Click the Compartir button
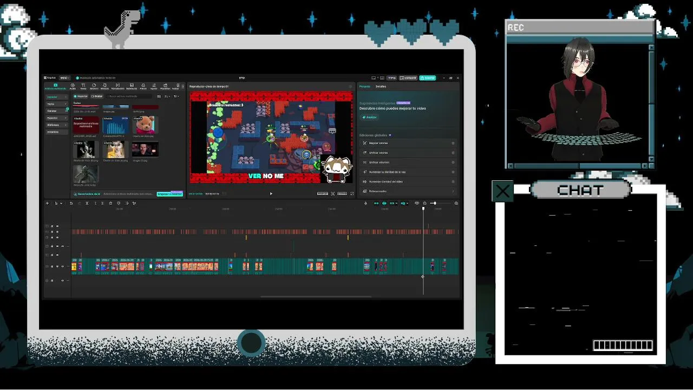 (408, 78)
